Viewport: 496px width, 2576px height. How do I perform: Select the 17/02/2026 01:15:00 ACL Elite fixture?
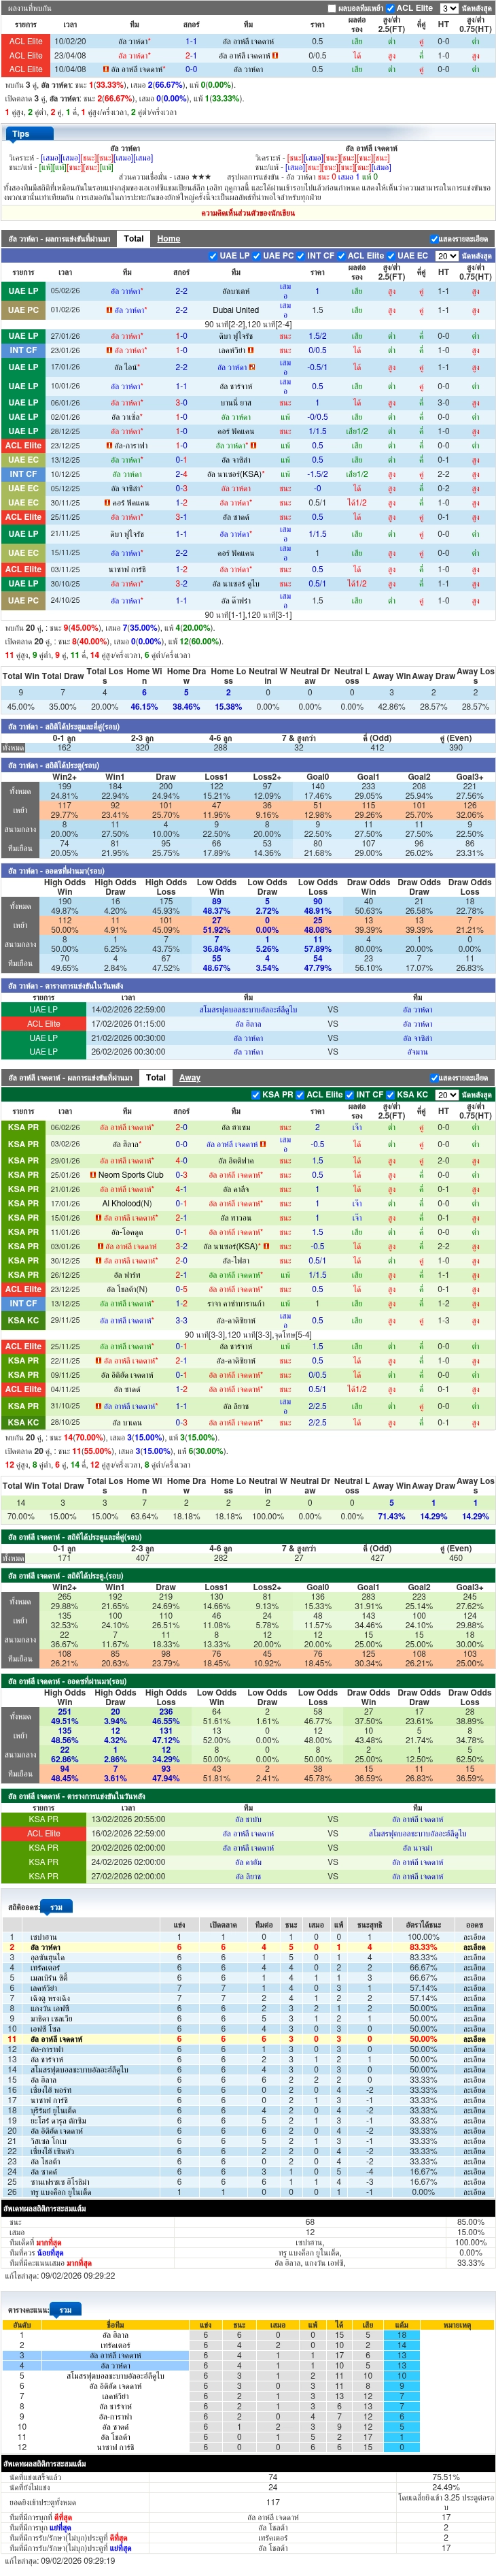tap(247, 1024)
